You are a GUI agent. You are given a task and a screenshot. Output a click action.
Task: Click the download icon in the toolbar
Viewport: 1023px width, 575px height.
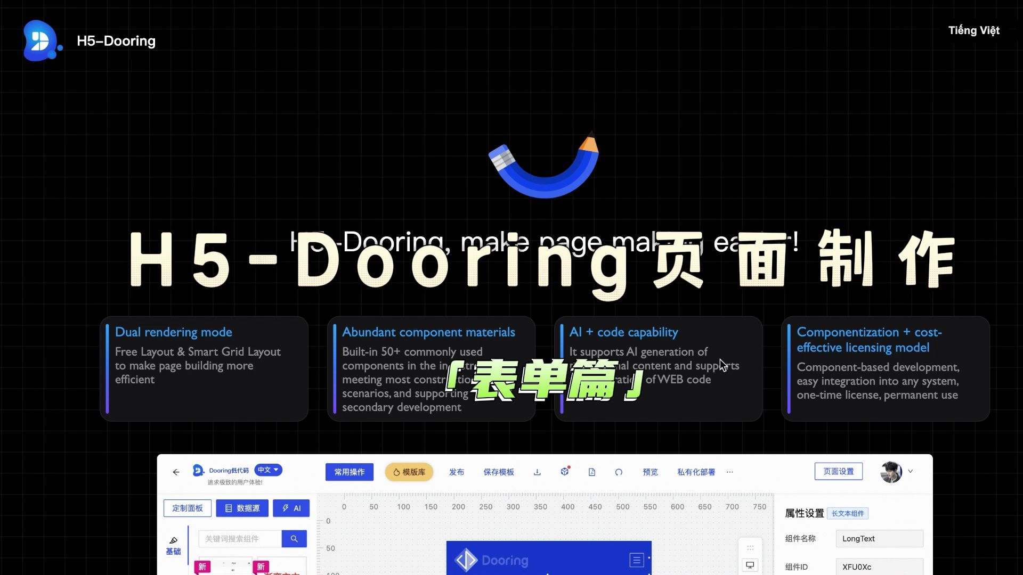click(x=537, y=472)
